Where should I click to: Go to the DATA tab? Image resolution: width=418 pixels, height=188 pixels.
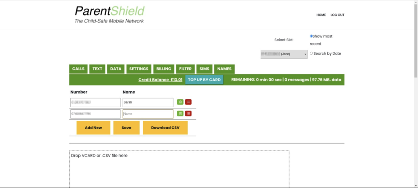(116, 69)
